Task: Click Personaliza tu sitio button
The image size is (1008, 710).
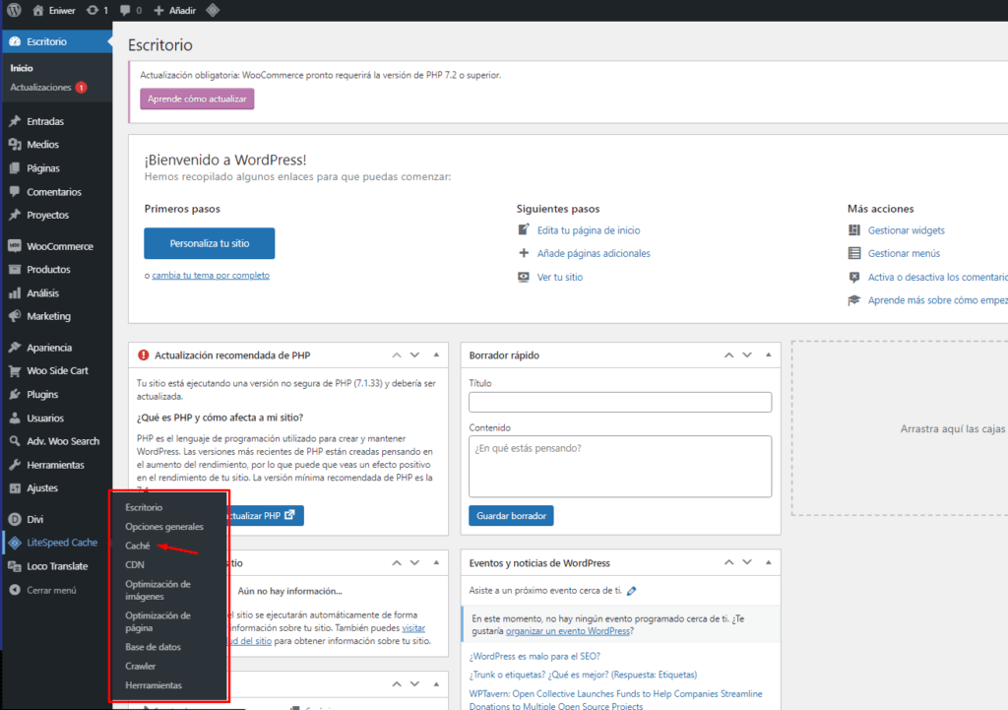Action: click(210, 244)
